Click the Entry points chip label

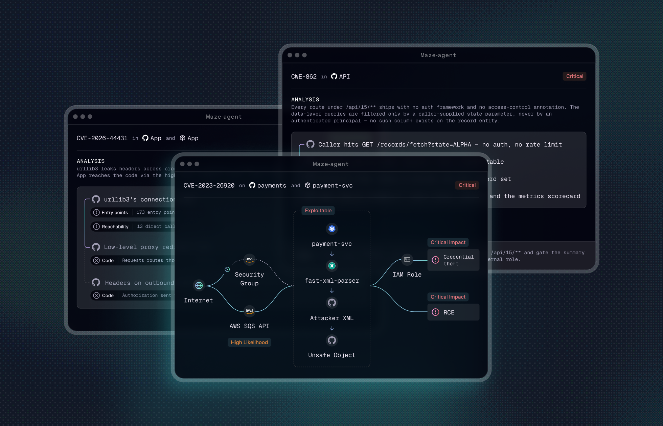pos(115,212)
